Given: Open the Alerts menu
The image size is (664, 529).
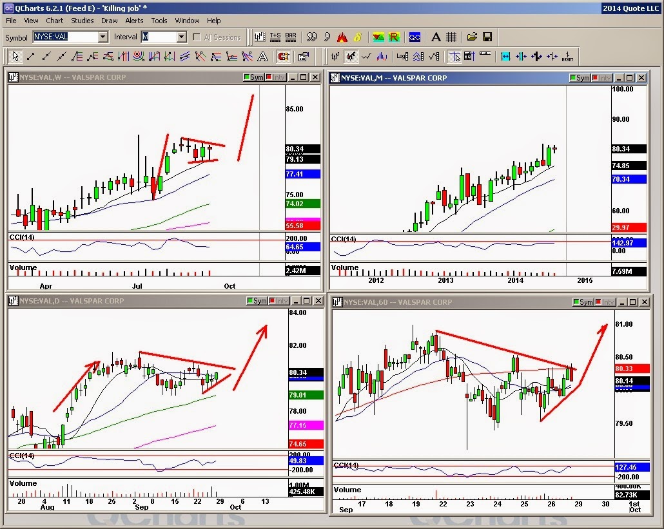Looking at the screenshot, I should (x=134, y=21).
